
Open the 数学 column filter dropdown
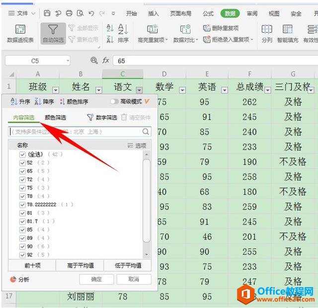pyautogui.click(x=182, y=90)
